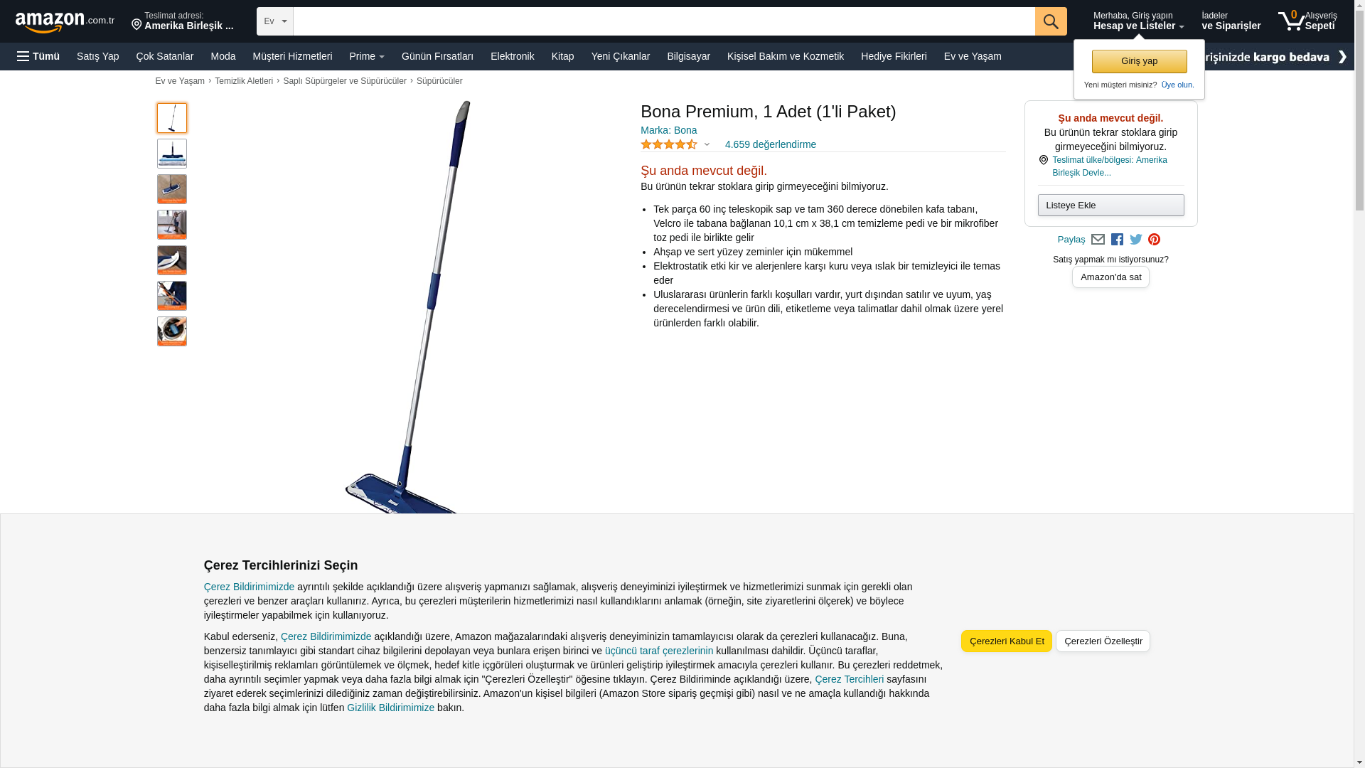This screenshot has height=768, width=1365.
Task: Share product via email icon
Action: [x=1098, y=240]
